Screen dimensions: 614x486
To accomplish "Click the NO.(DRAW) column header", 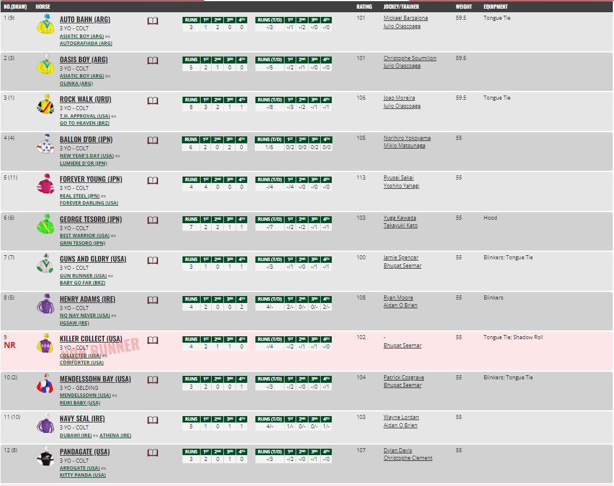I will click(x=15, y=6).
